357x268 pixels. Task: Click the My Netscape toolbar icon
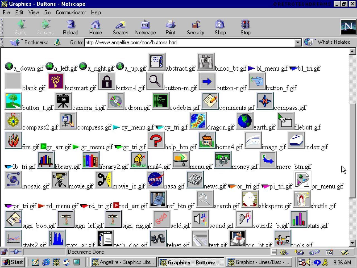point(145,25)
